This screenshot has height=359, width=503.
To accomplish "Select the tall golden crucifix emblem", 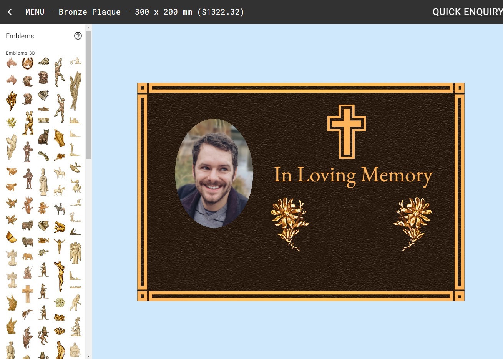I will pyautogui.click(x=59, y=276).
